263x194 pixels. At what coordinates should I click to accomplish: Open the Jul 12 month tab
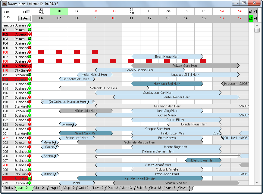click(x=39, y=188)
